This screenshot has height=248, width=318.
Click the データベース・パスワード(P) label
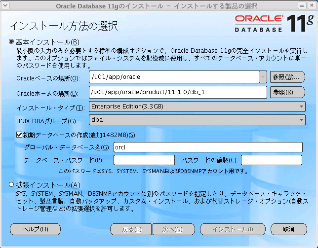point(64,160)
